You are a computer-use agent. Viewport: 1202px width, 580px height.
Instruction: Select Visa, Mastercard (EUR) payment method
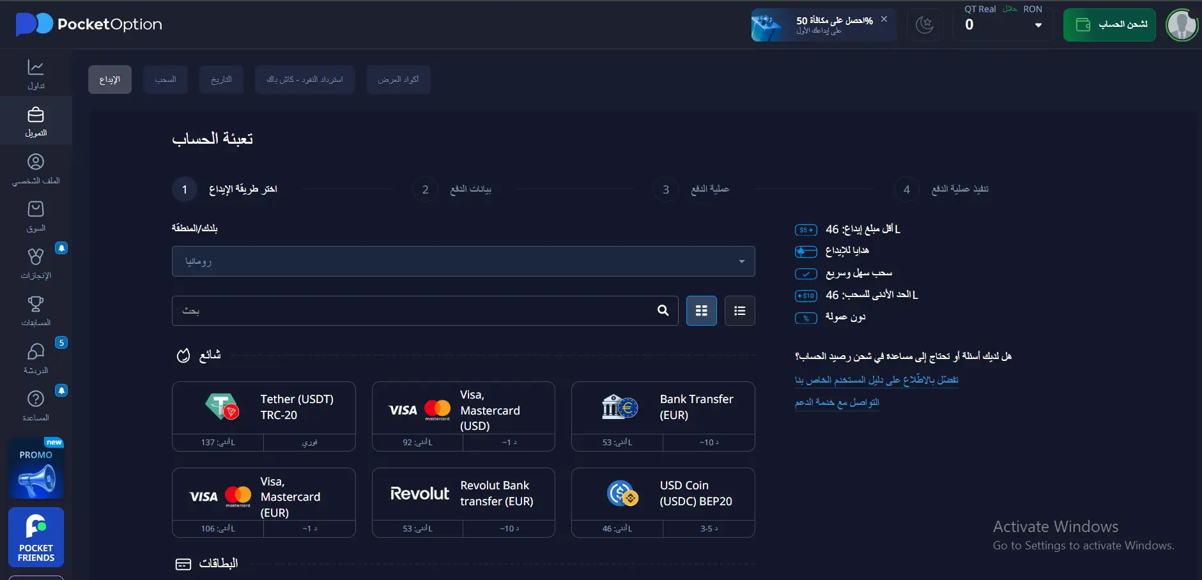pos(264,503)
